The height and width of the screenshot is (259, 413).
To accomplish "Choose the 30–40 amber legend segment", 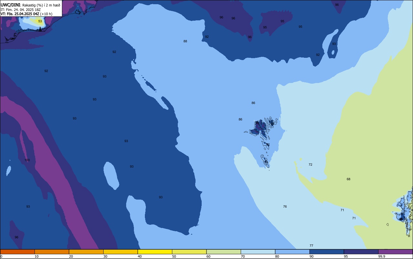I will pos(120,252).
